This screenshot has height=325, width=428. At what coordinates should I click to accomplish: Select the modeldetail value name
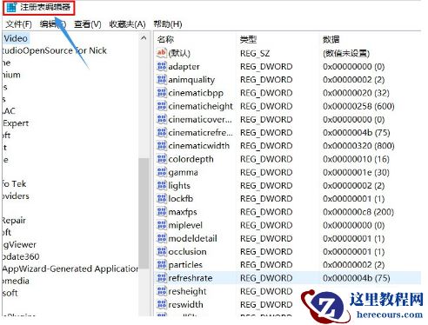192,238
